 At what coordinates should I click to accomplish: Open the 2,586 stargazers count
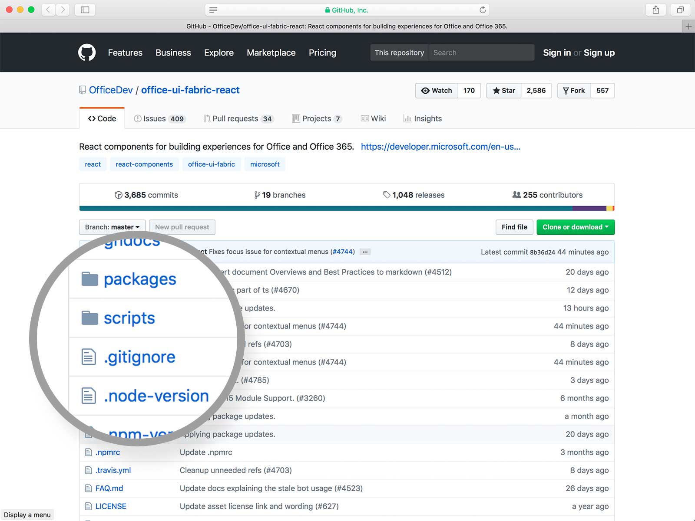(536, 91)
